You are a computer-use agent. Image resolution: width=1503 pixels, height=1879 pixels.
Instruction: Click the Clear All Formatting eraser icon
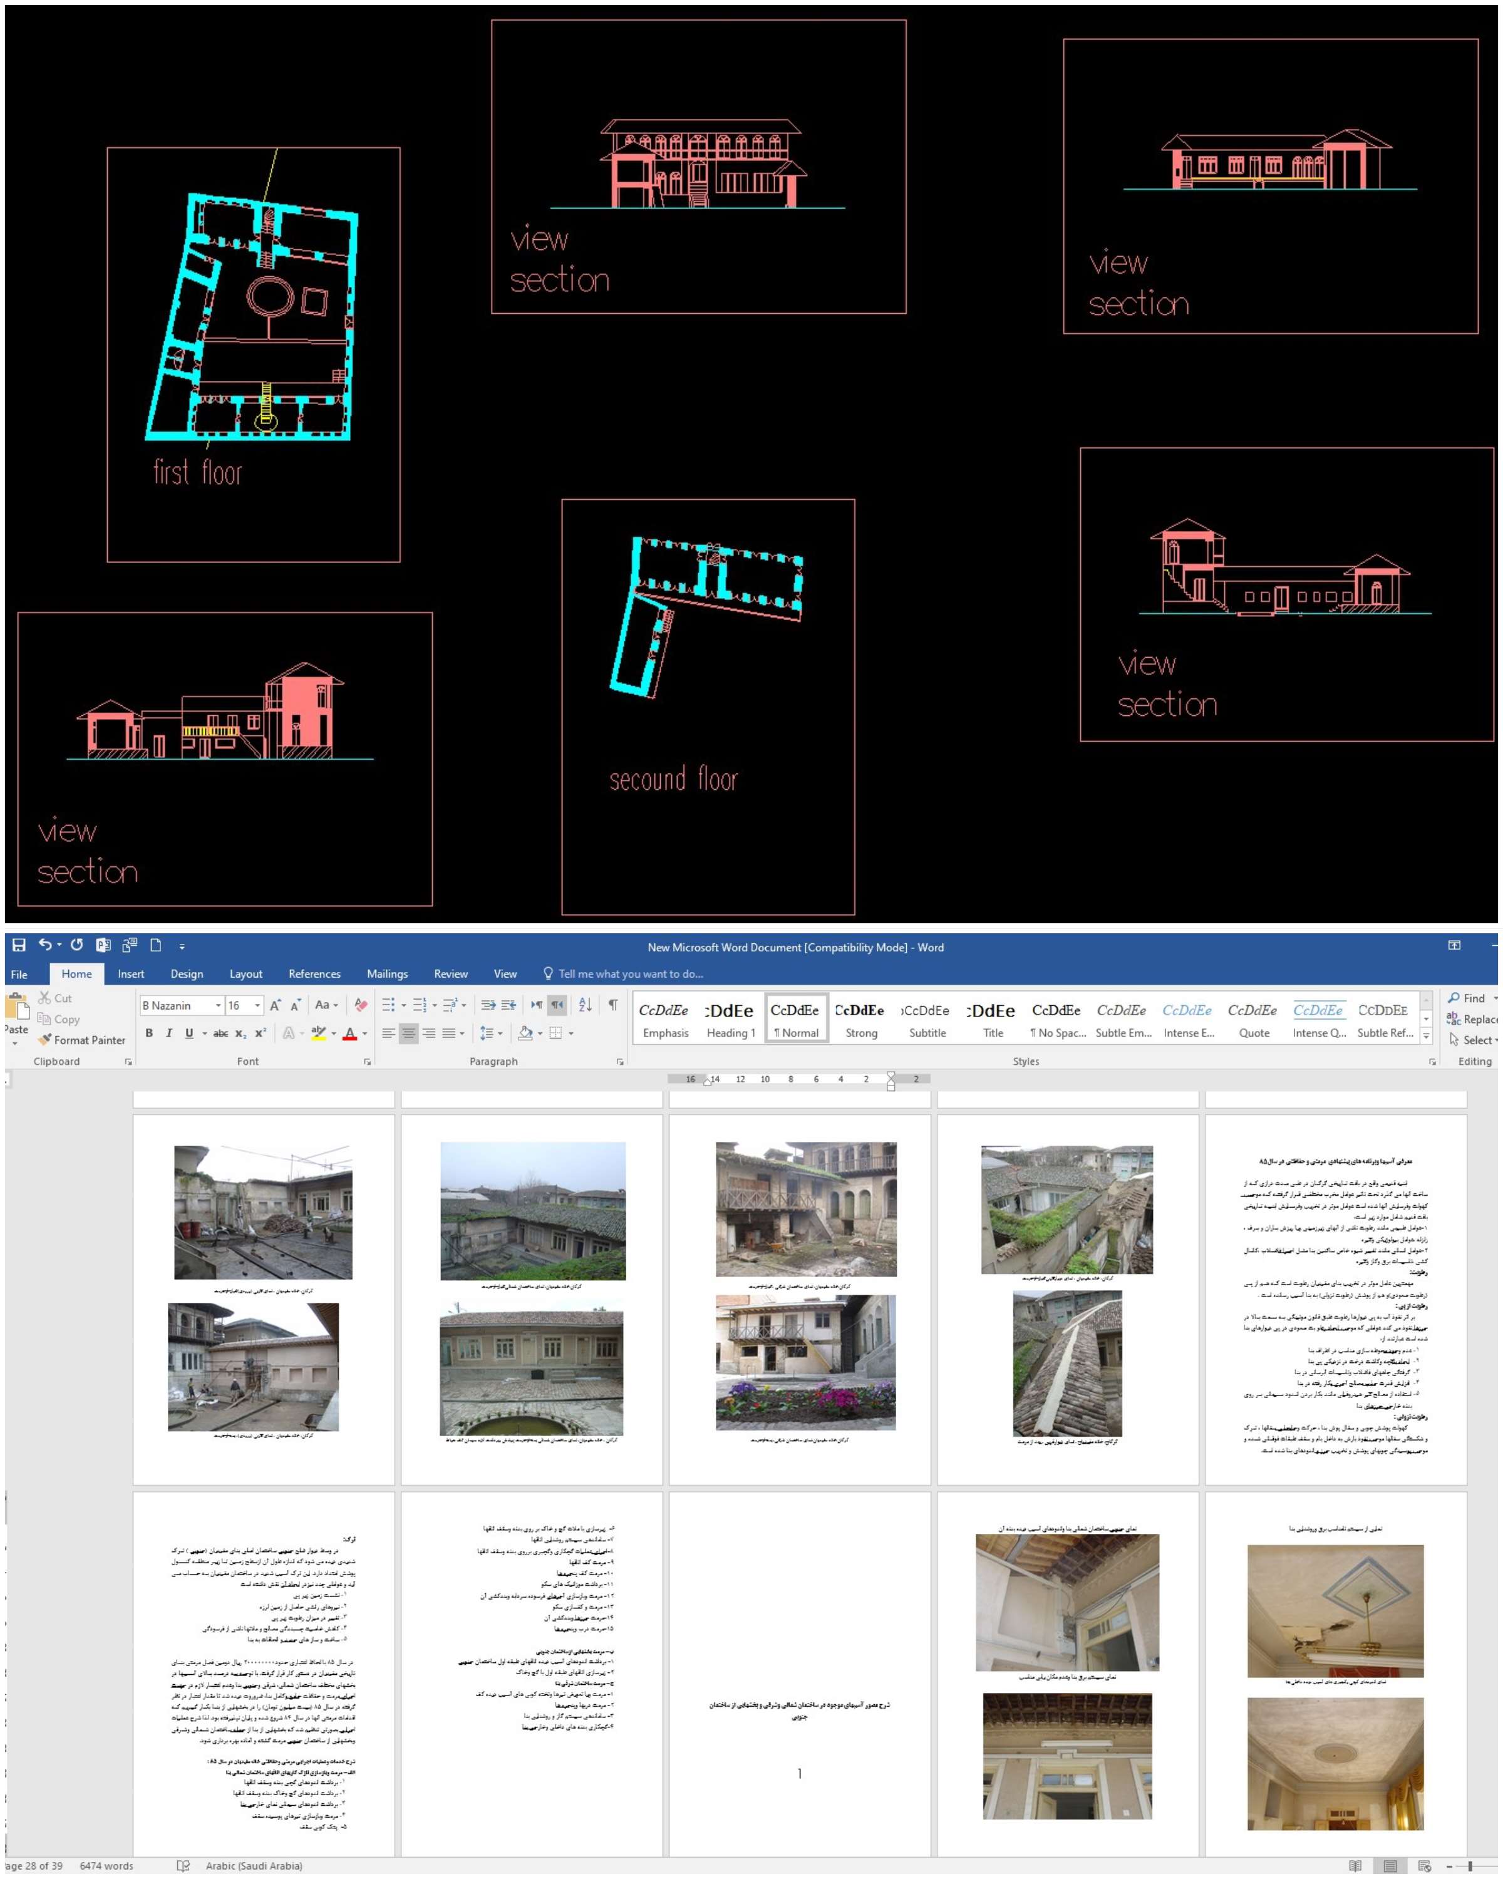pyautogui.click(x=361, y=1005)
